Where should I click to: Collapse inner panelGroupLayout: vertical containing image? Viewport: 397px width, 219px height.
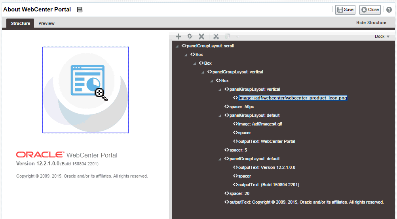(220, 90)
